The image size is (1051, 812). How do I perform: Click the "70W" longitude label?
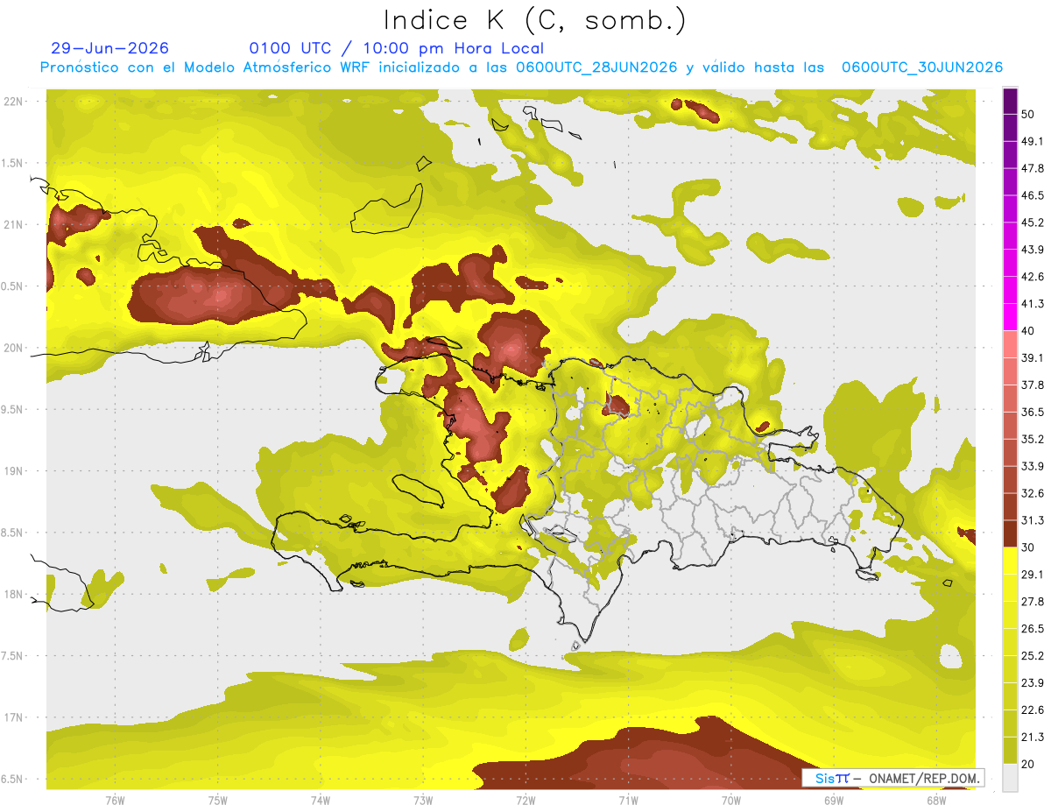click(731, 800)
